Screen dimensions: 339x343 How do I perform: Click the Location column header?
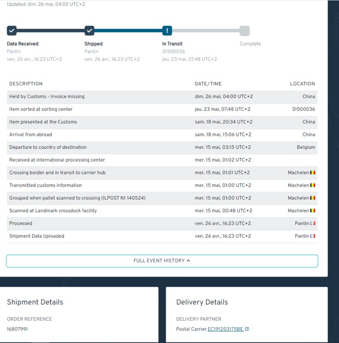point(303,84)
